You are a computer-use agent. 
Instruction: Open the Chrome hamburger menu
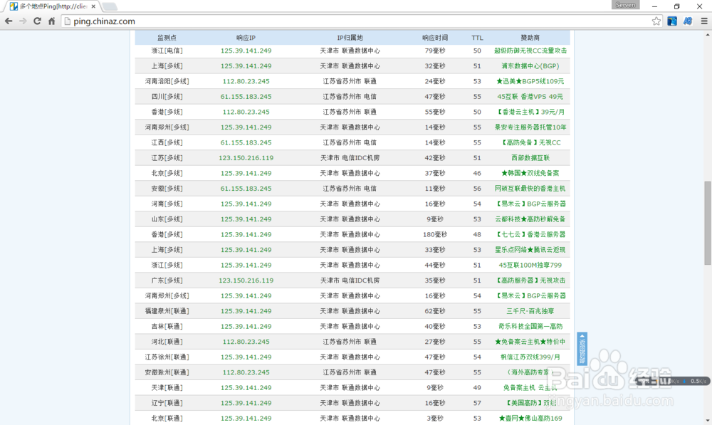coord(703,21)
